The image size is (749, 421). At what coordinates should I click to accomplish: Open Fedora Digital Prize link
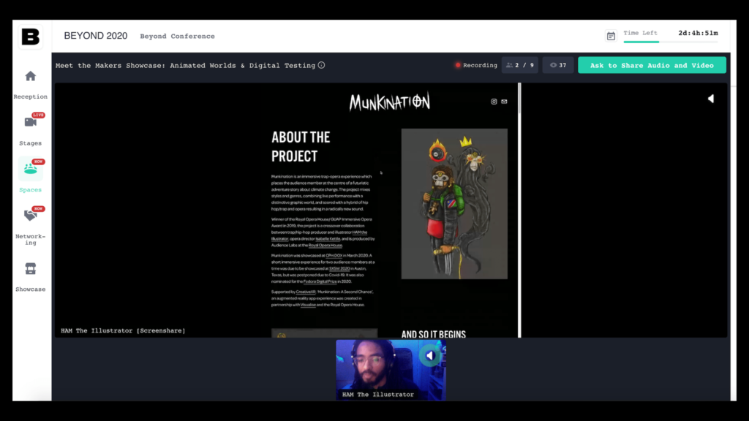point(320,281)
